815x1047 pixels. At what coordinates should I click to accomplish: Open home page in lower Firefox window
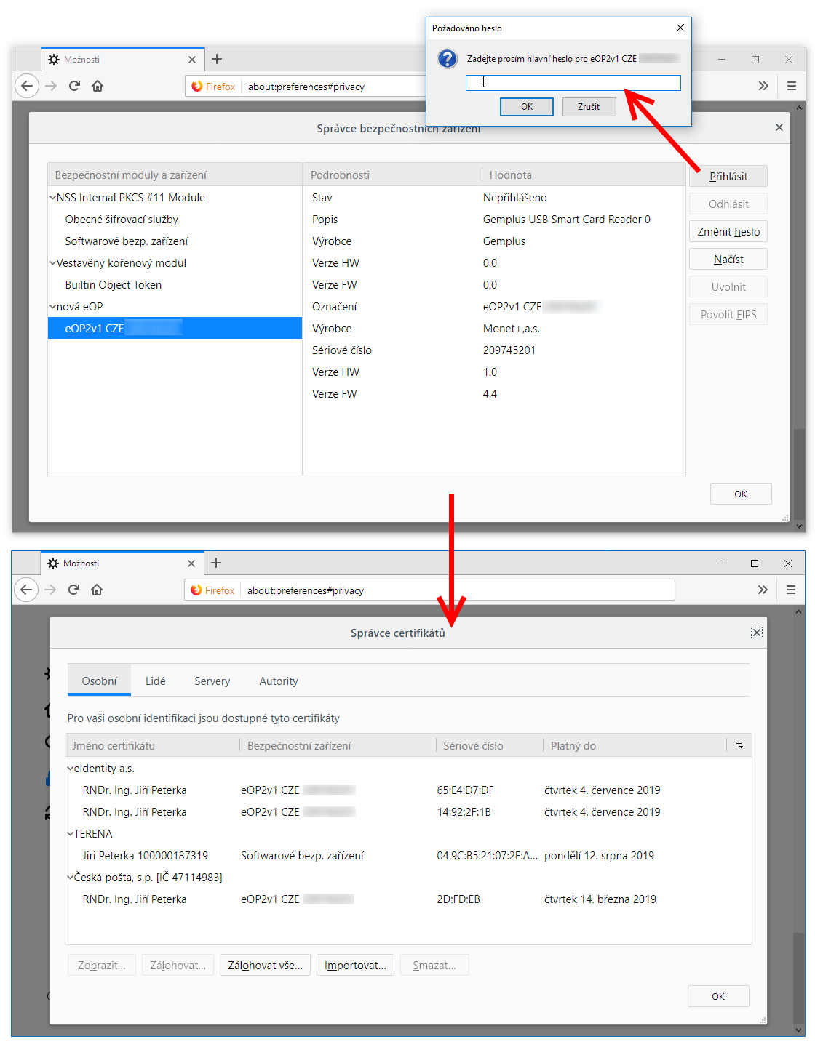[x=97, y=590]
